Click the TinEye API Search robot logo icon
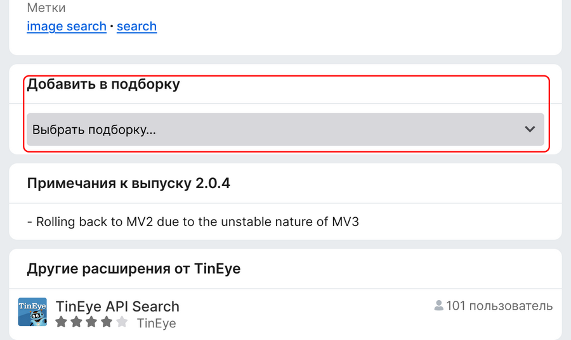The image size is (571, 340). [x=32, y=312]
